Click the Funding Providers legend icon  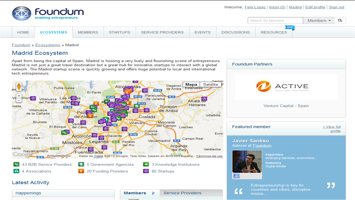(81, 171)
